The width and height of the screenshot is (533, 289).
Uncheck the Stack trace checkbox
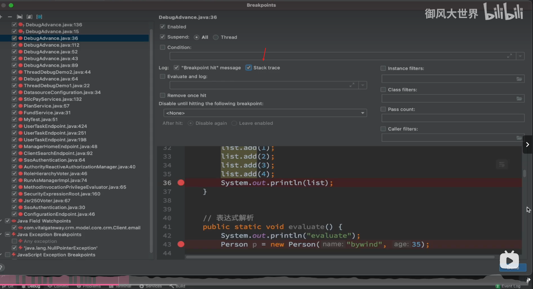[x=249, y=68]
